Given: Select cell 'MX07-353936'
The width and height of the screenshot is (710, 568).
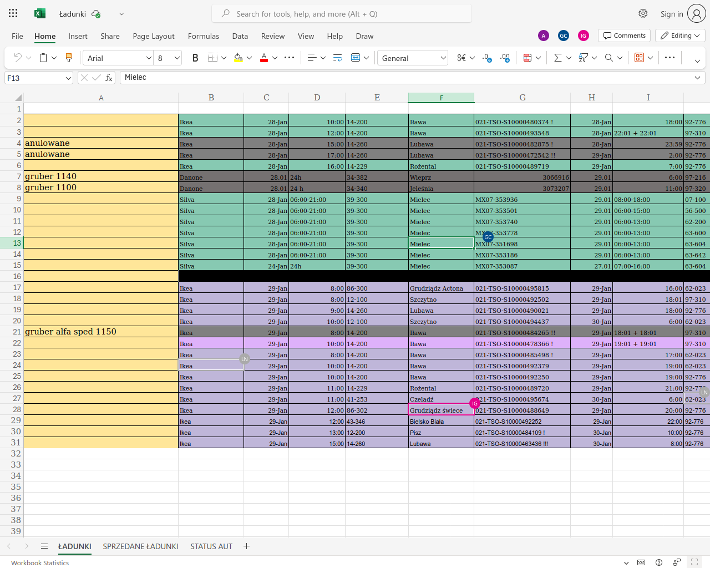Looking at the screenshot, I should click(x=522, y=199).
